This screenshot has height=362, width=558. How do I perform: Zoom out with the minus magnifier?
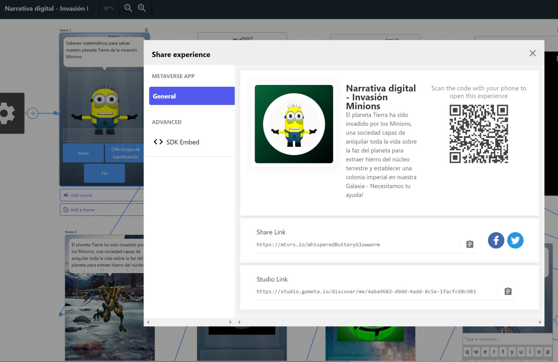[x=128, y=8]
